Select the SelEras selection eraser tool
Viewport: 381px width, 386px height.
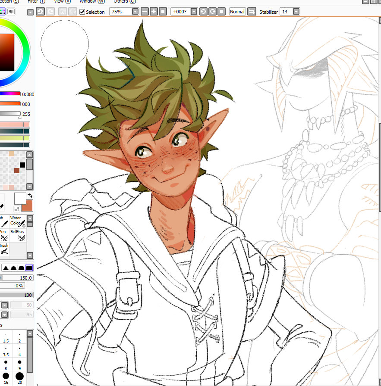18,235
